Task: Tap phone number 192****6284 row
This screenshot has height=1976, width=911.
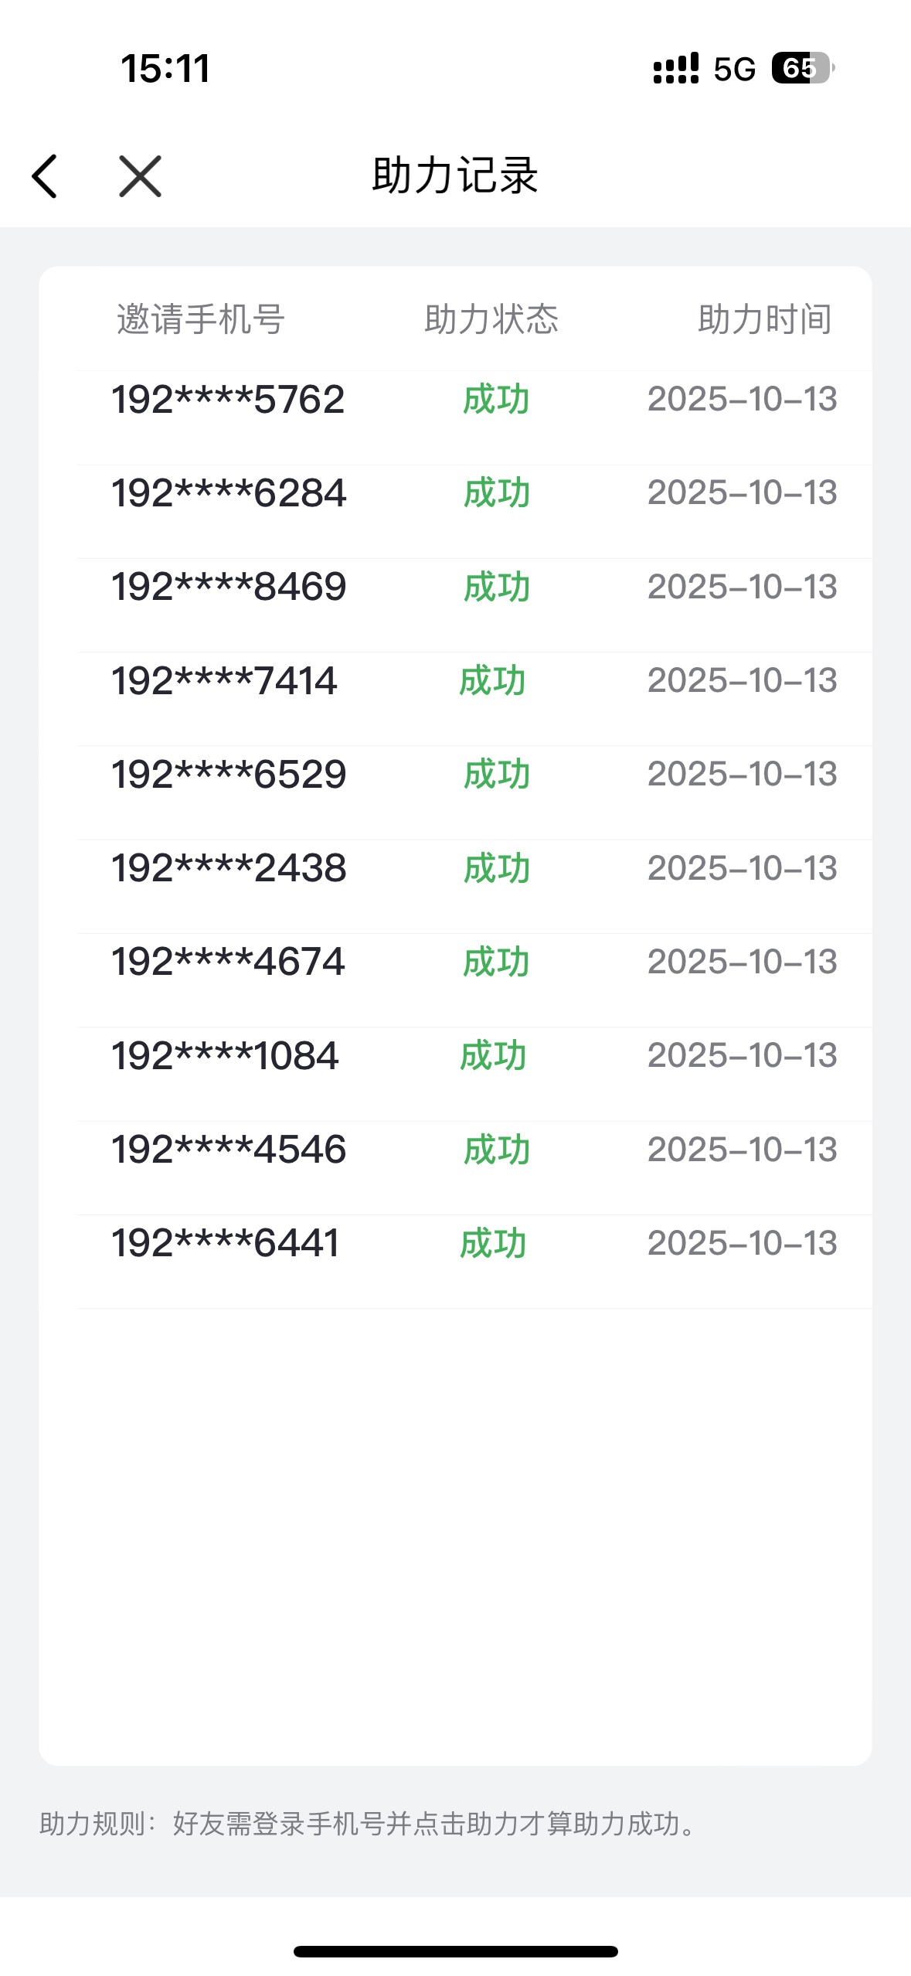Action: (x=229, y=493)
